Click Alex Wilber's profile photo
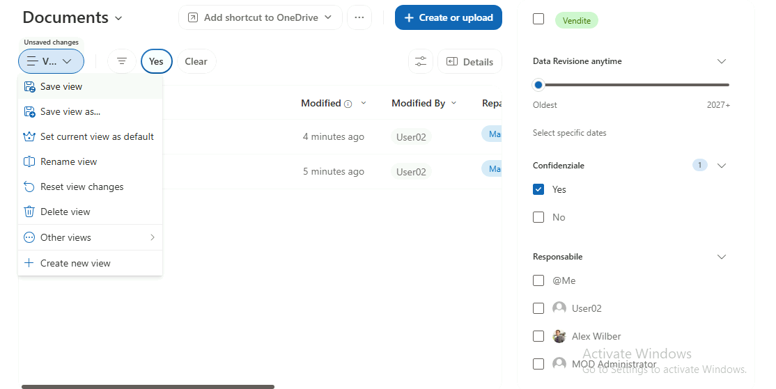Screen dimensions: 776x389 click(x=559, y=336)
